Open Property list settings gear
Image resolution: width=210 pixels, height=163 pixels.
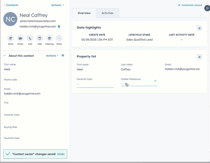[x=199, y=57]
